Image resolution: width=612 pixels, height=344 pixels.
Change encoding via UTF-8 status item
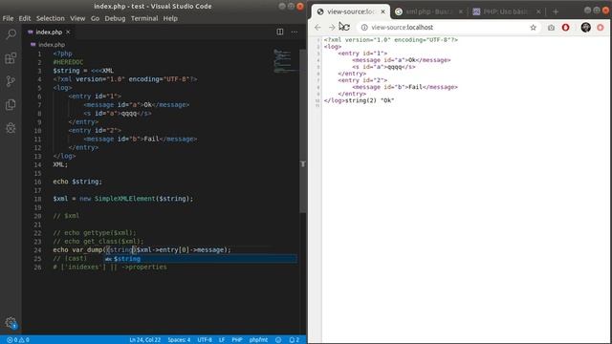point(205,340)
